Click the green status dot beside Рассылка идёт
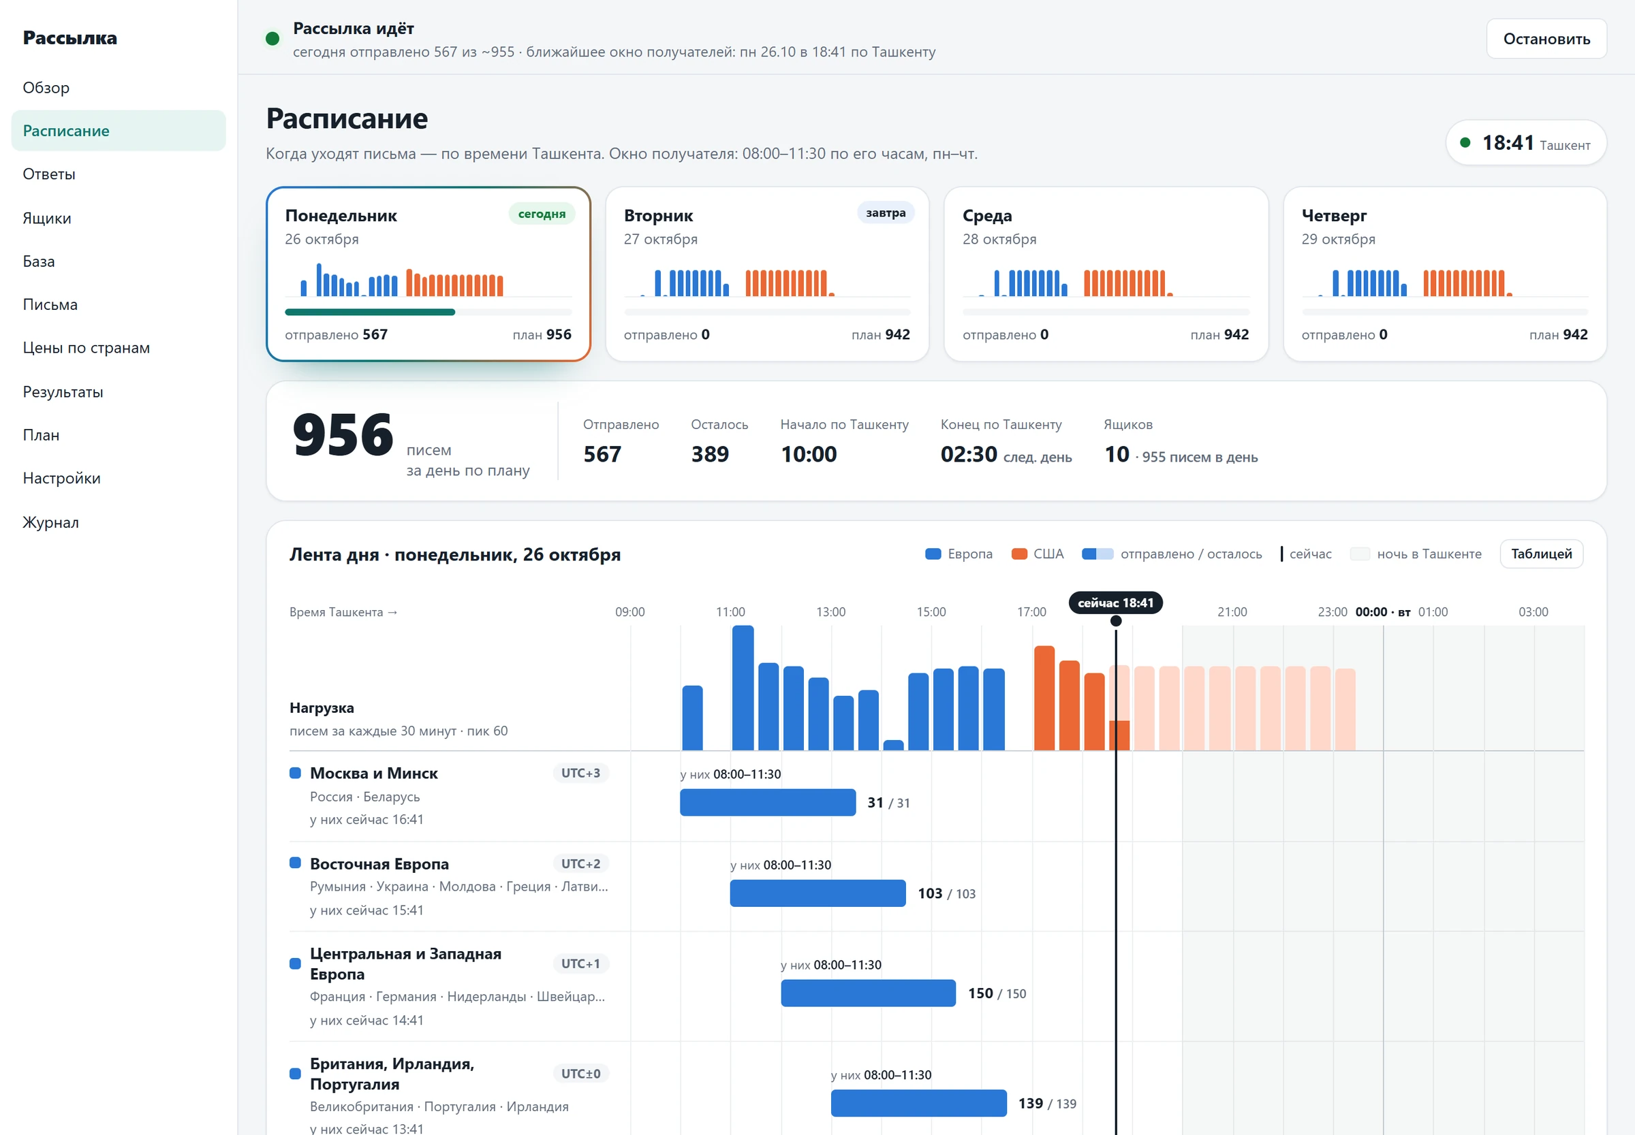Viewport: 1635px width, 1135px height. point(272,38)
